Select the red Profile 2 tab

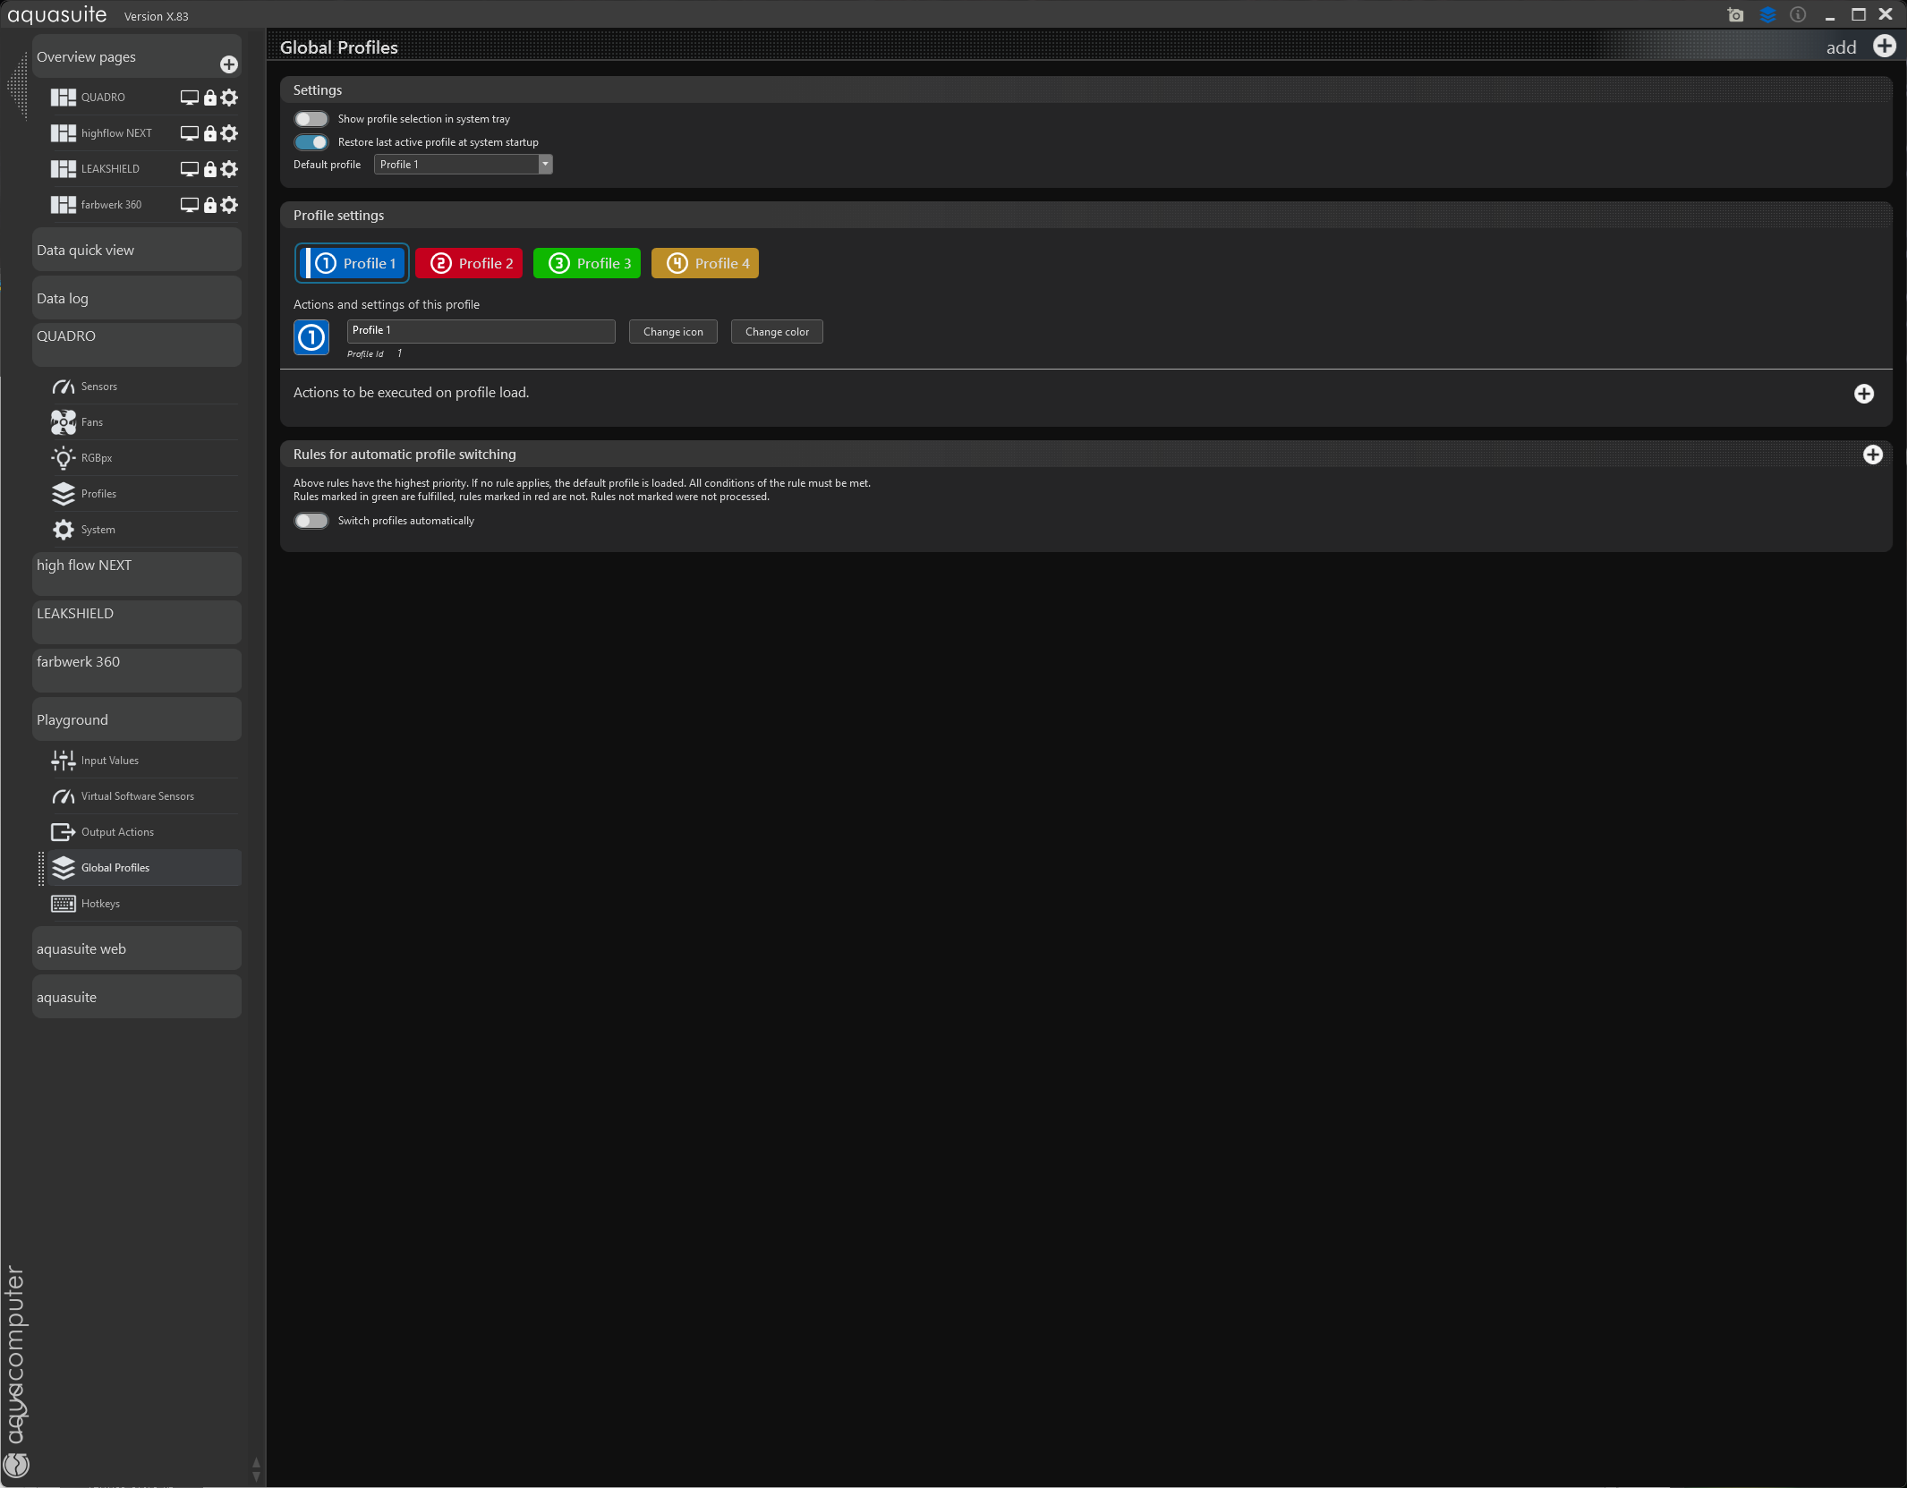[x=470, y=264]
